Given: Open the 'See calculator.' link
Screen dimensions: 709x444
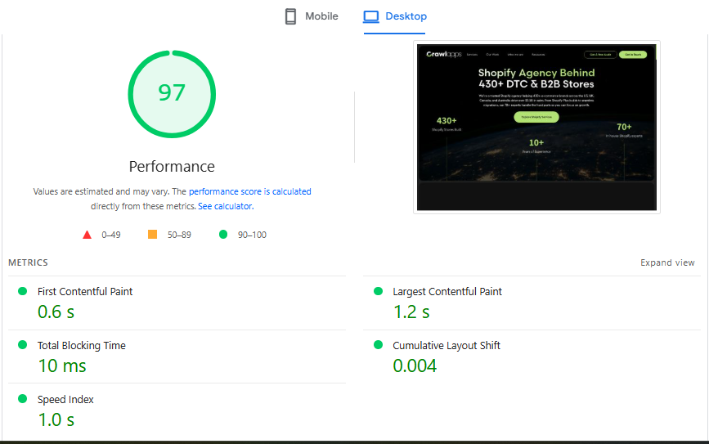Looking at the screenshot, I should (x=226, y=206).
